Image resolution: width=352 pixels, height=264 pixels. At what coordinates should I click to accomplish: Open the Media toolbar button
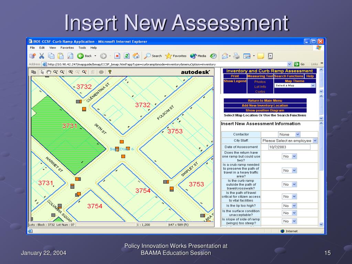[x=198, y=56]
